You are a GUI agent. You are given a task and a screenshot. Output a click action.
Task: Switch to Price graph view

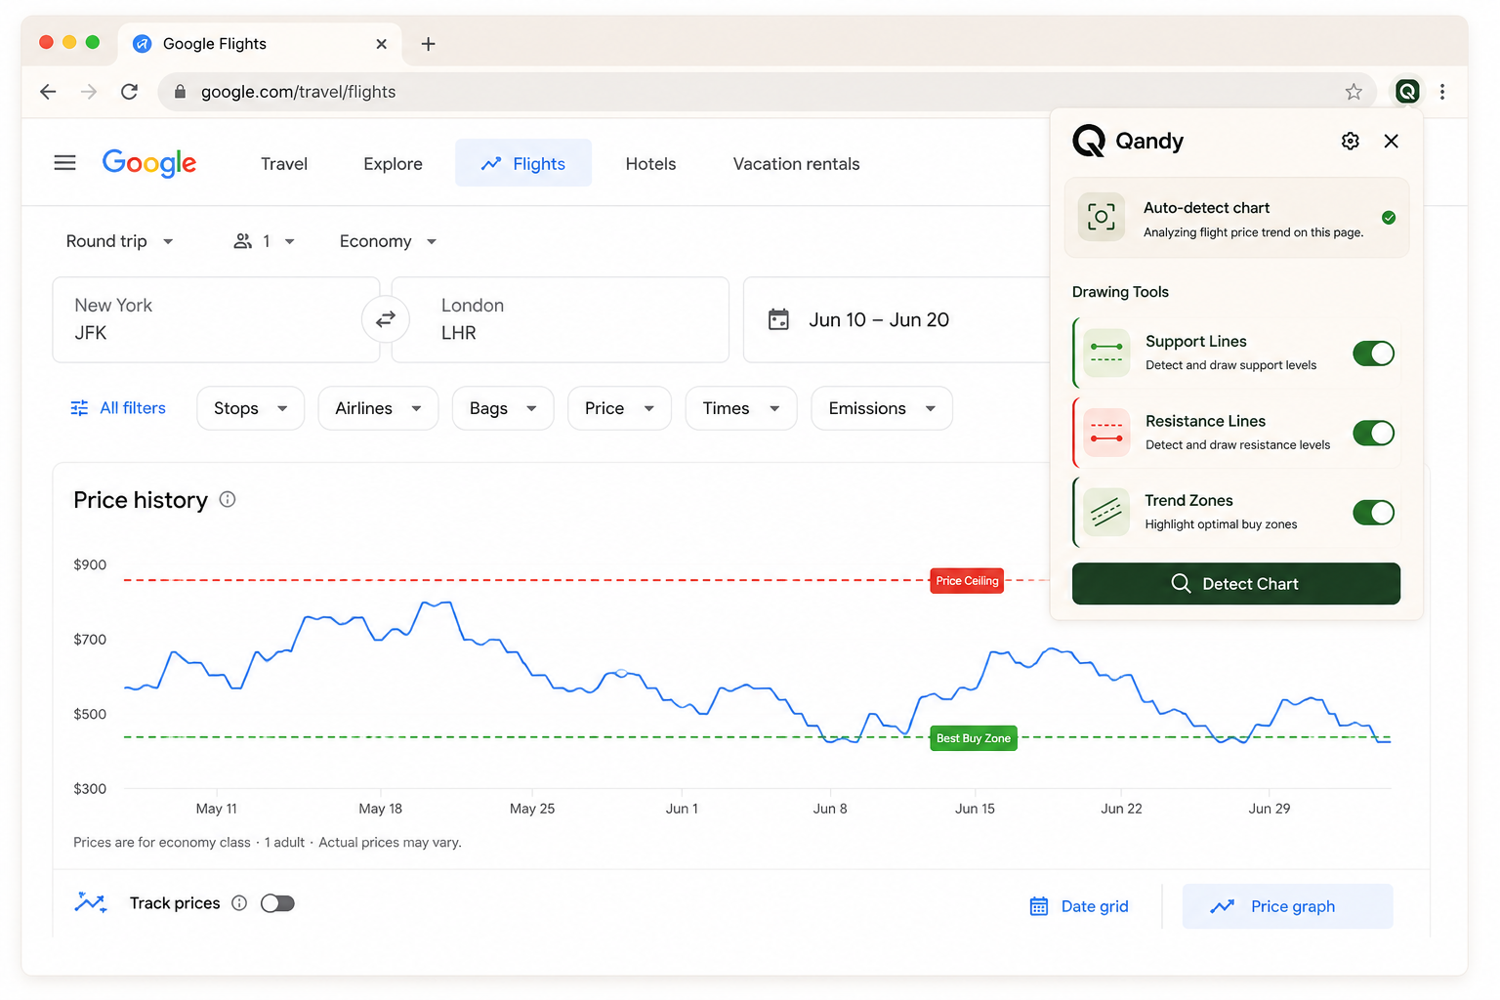pos(1287,906)
